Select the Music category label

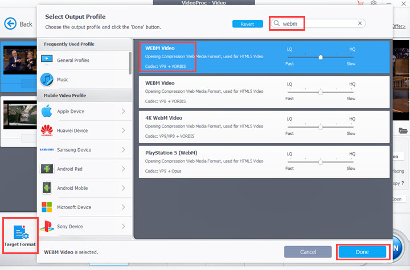click(x=63, y=80)
